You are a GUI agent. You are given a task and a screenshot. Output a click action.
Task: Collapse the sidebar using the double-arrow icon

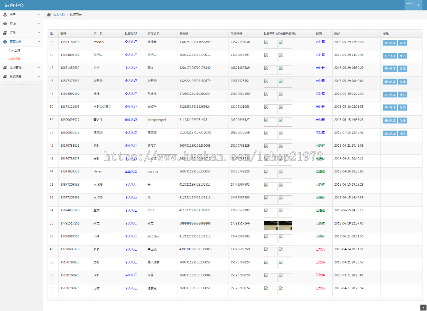point(21,84)
